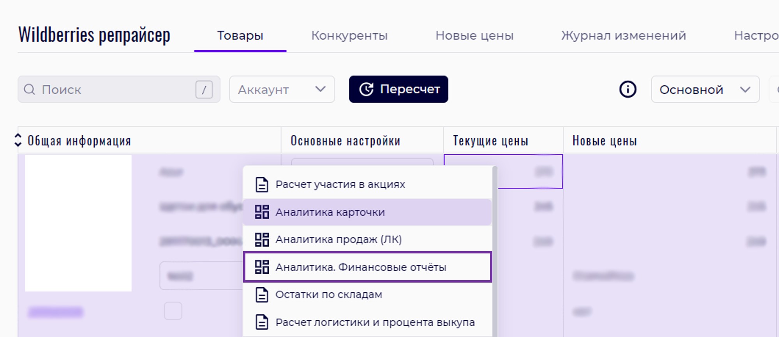Click the context menu scrollbar
779x337 pixels.
495,249
